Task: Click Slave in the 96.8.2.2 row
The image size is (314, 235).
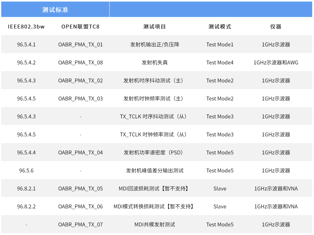Action: (220, 207)
